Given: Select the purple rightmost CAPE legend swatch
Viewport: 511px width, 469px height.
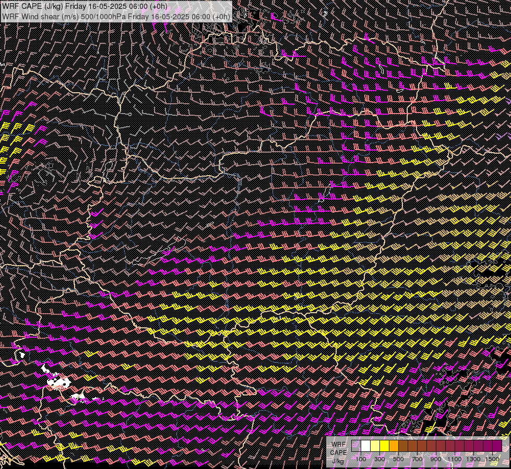Looking at the screenshot, I should [x=497, y=446].
